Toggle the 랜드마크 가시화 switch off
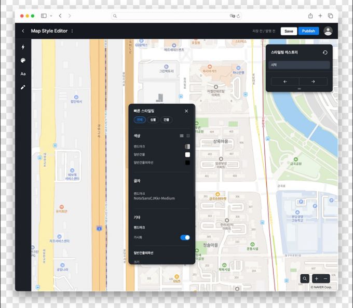353x308 pixels. (185, 237)
